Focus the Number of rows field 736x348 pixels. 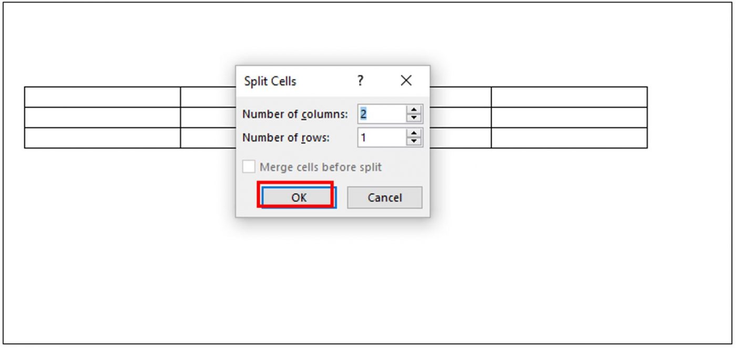(x=382, y=137)
